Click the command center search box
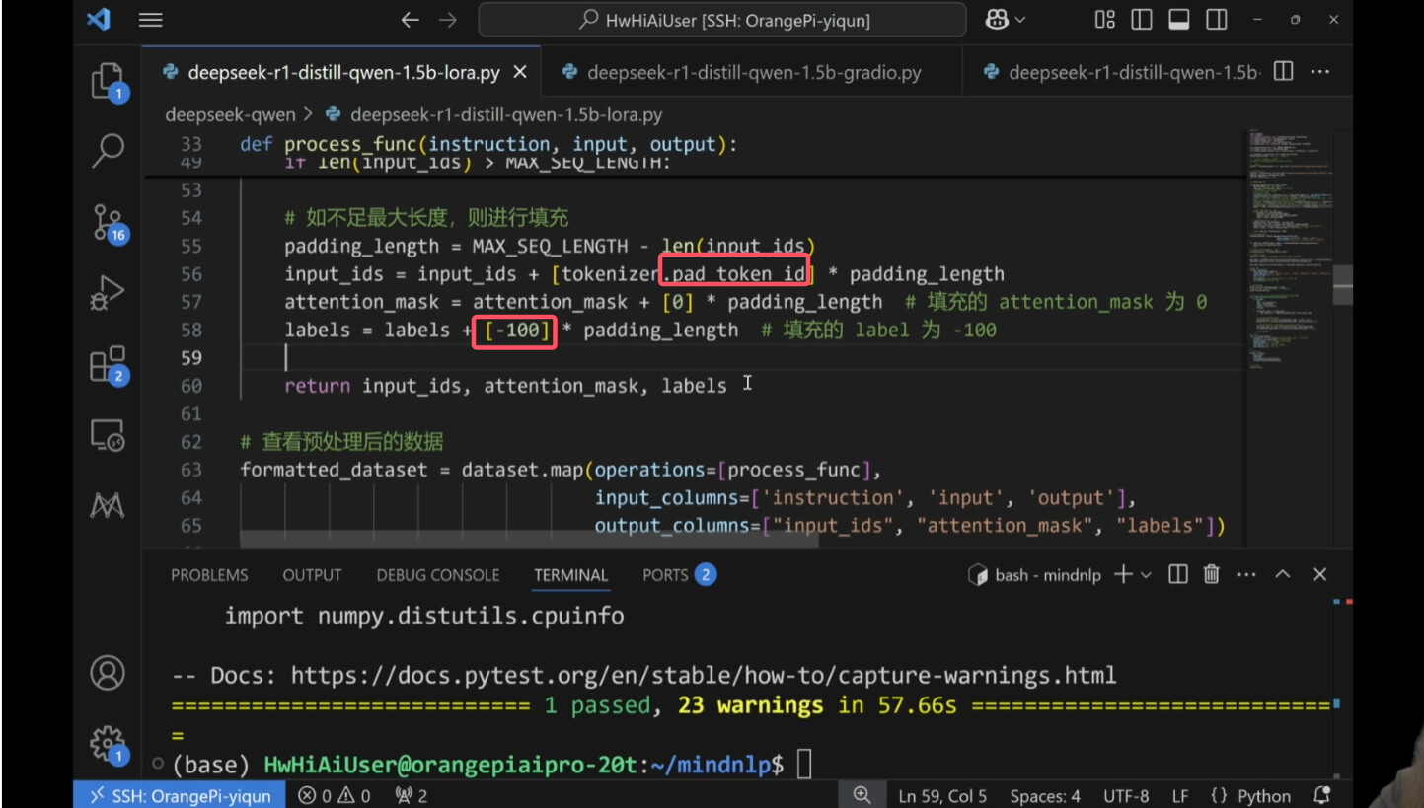This screenshot has width=1424, height=808. point(722,20)
